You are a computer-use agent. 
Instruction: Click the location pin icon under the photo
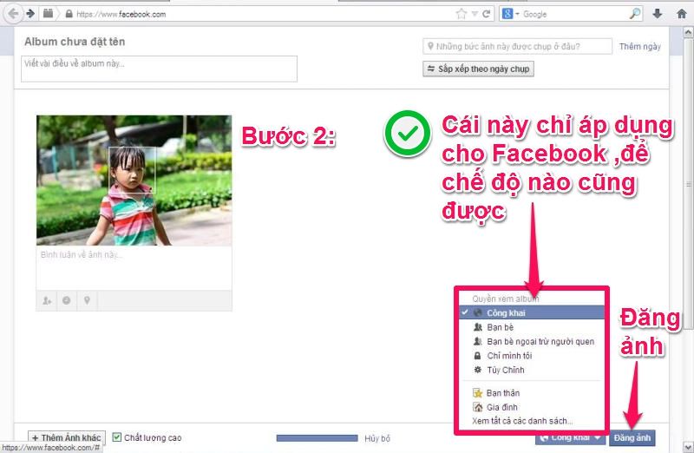click(88, 300)
